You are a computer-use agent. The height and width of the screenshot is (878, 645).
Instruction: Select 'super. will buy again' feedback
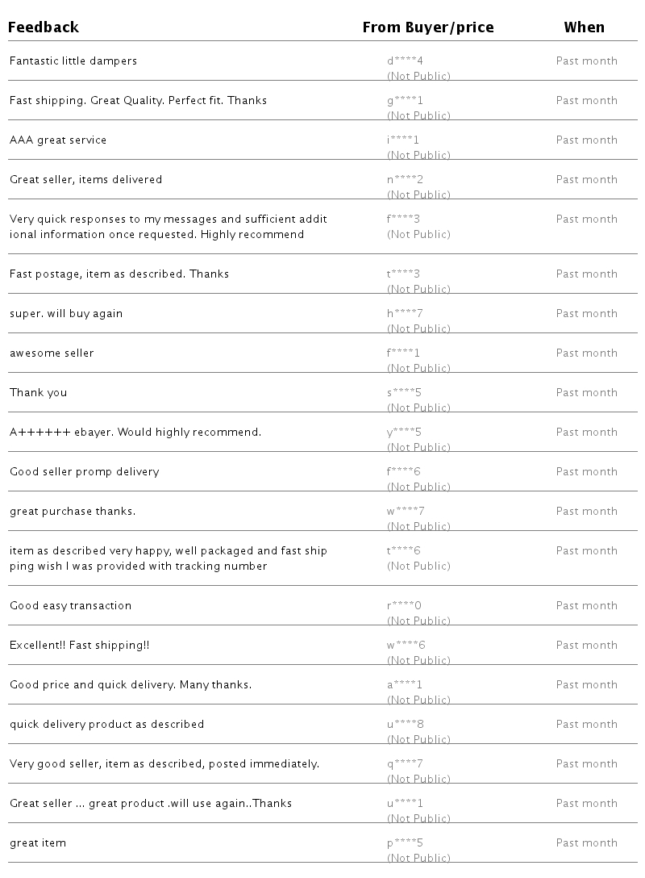click(66, 314)
